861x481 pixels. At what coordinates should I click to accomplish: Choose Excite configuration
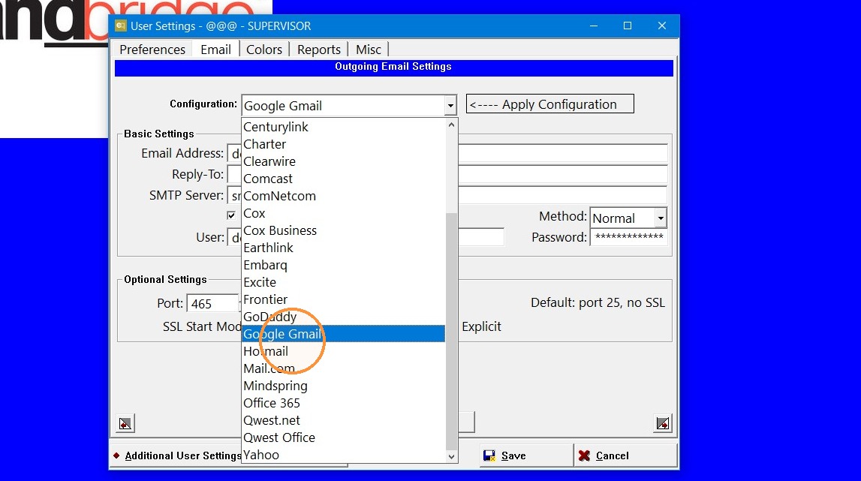[344, 282]
